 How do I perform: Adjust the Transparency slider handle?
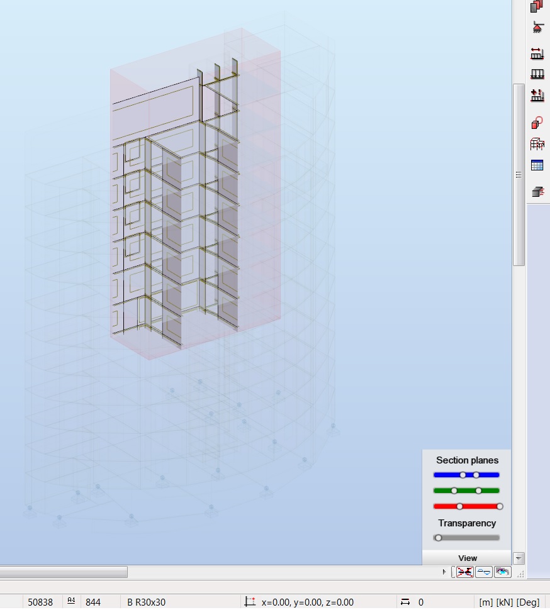pyautogui.click(x=439, y=538)
